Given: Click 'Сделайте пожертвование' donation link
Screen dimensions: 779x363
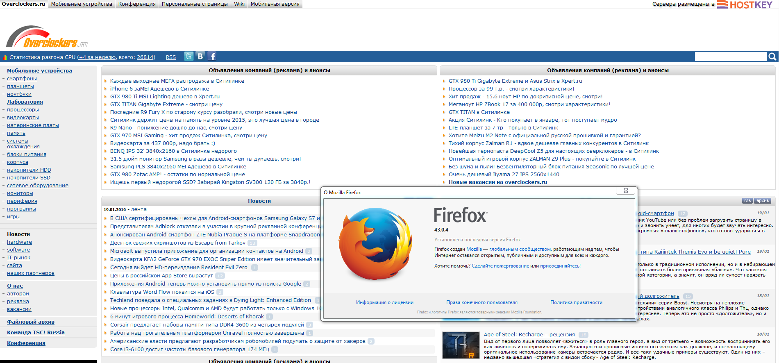Looking at the screenshot, I should [500, 266].
